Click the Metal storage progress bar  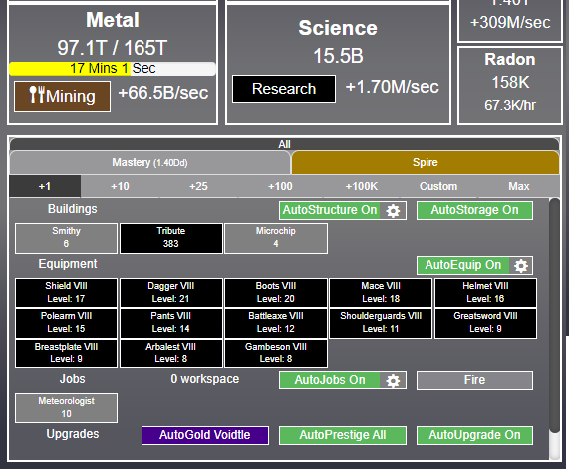click(x=113, y=69)
